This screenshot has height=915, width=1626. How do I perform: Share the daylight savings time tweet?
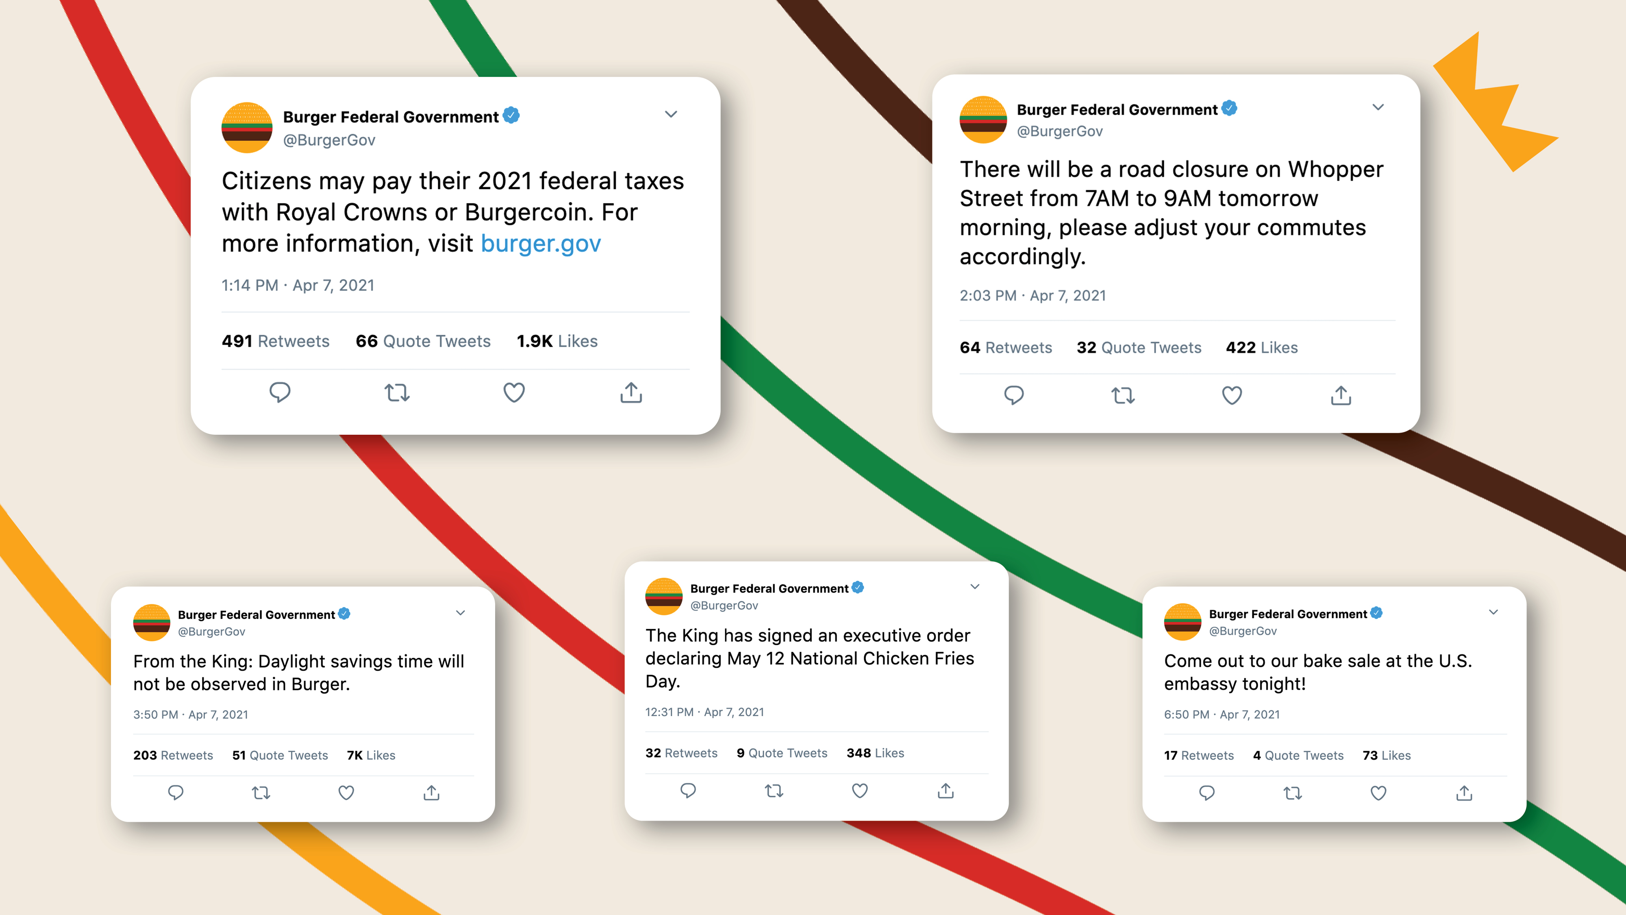pos(431,793)
